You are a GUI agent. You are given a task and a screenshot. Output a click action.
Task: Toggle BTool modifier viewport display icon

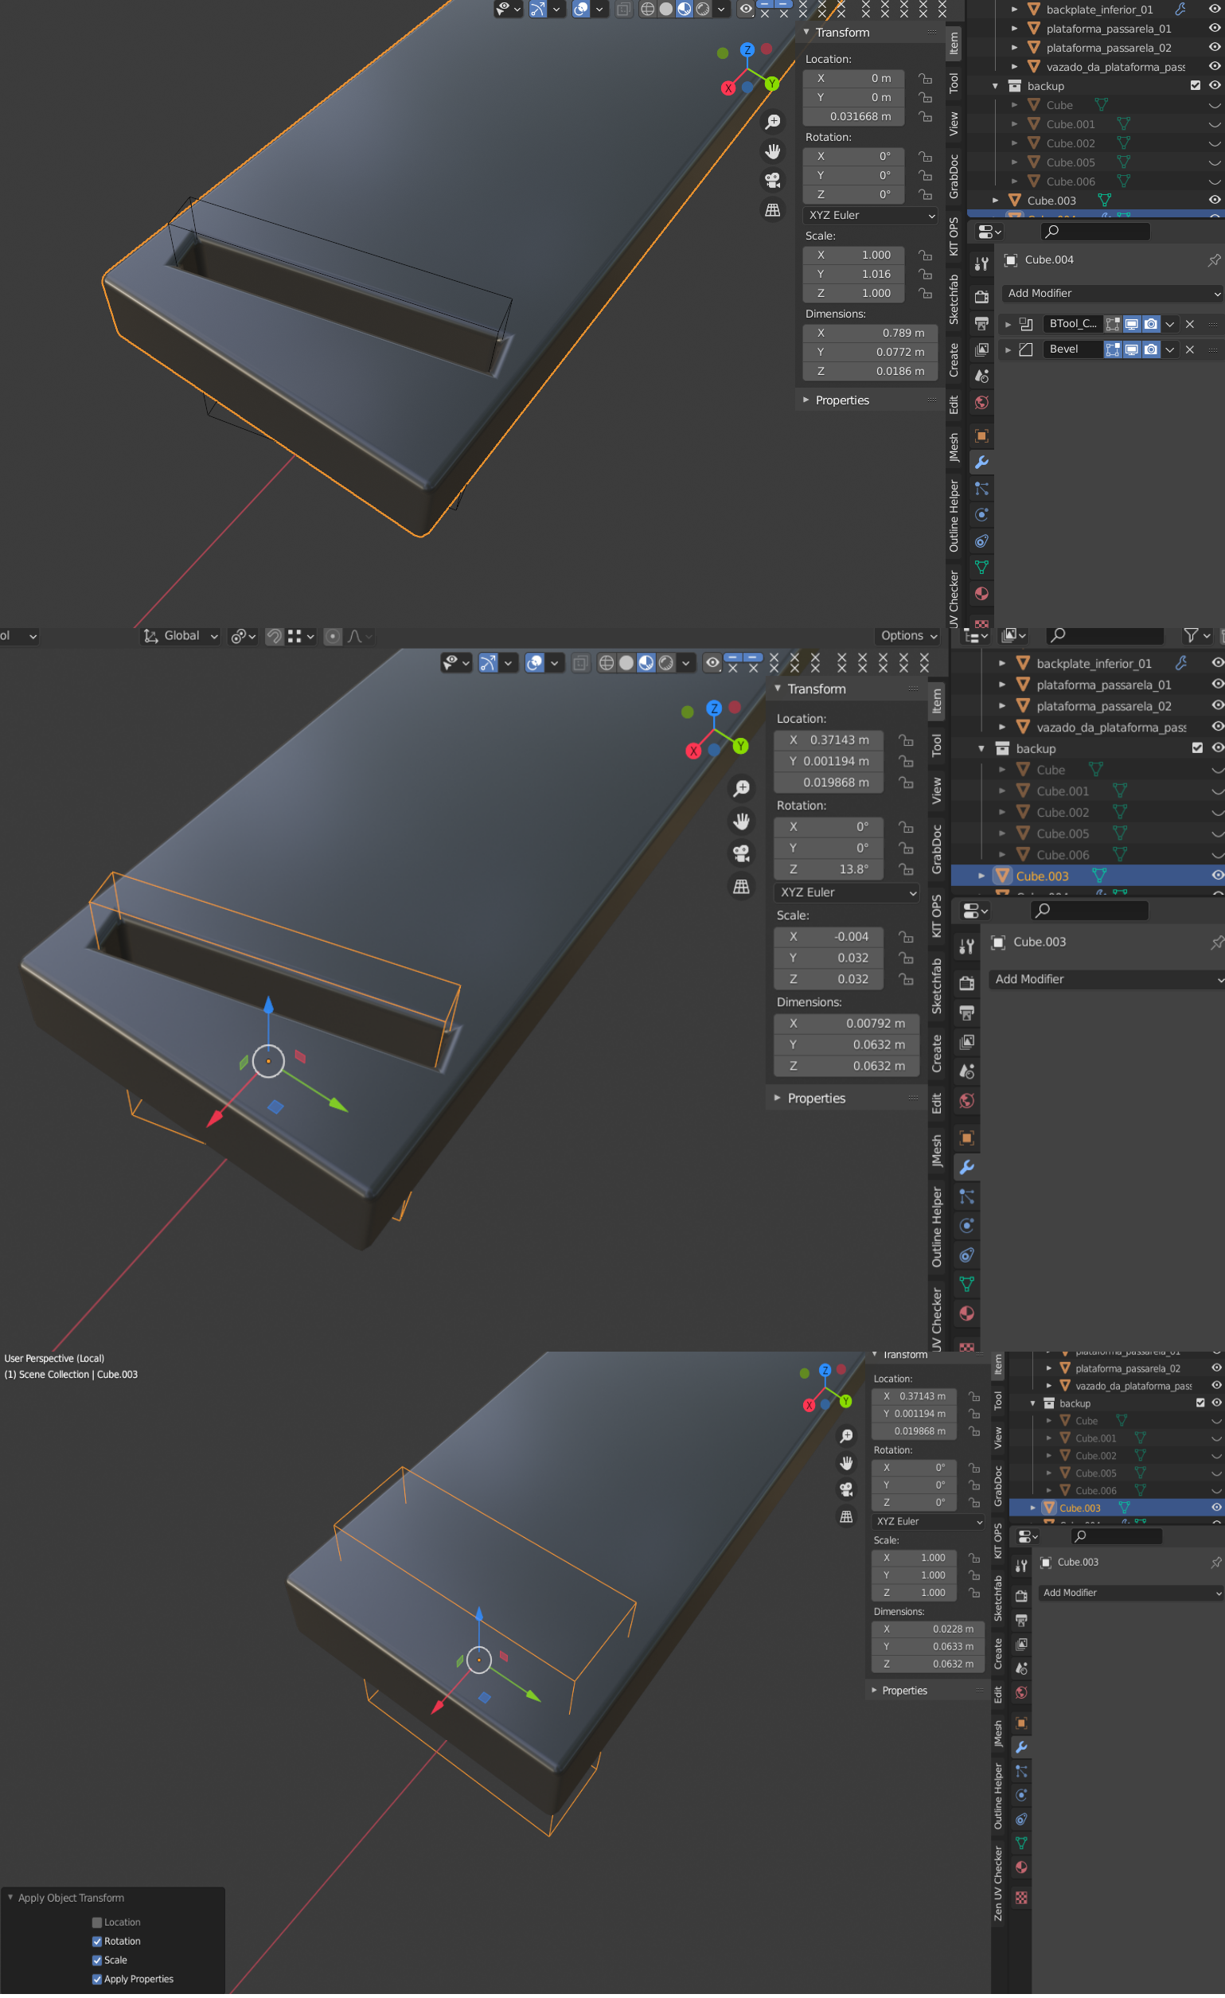[1132, 324]
